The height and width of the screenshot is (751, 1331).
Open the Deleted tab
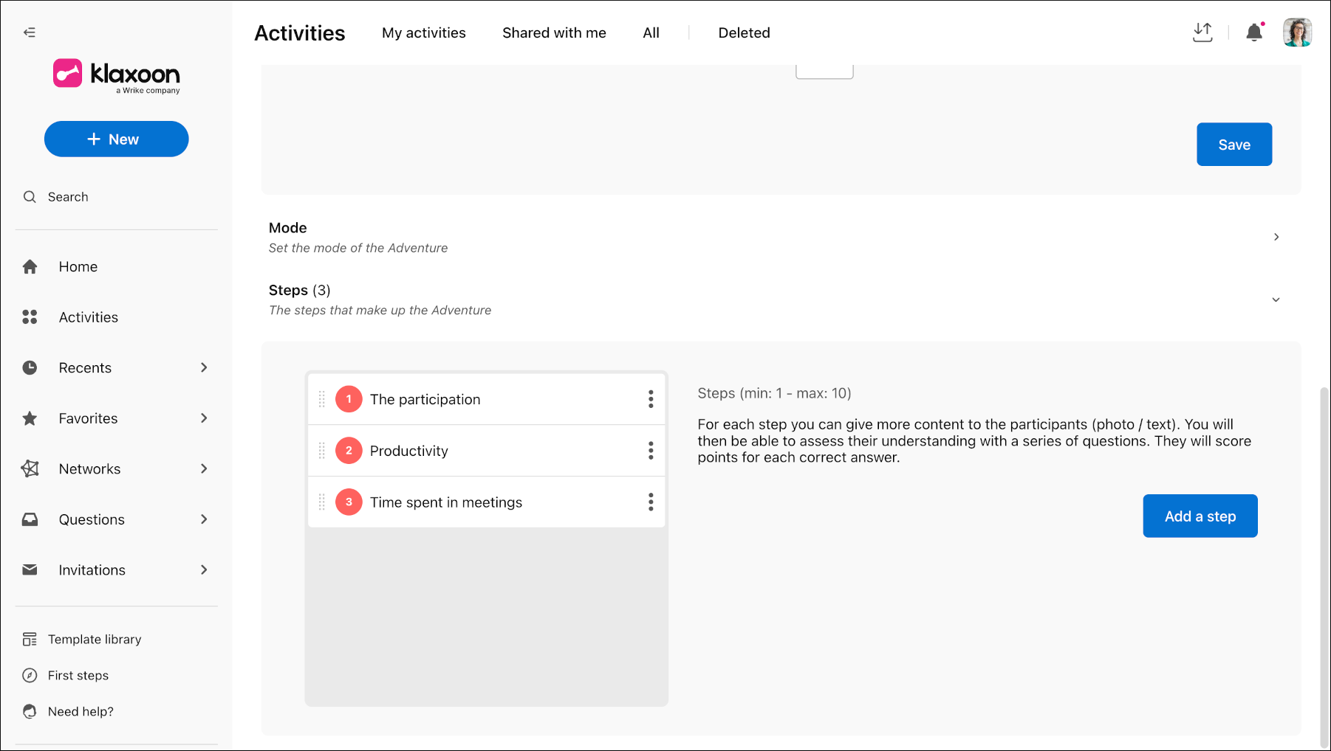coord(744,32)
